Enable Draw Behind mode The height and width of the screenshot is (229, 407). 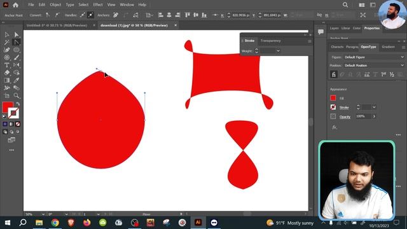coord(11,132)
